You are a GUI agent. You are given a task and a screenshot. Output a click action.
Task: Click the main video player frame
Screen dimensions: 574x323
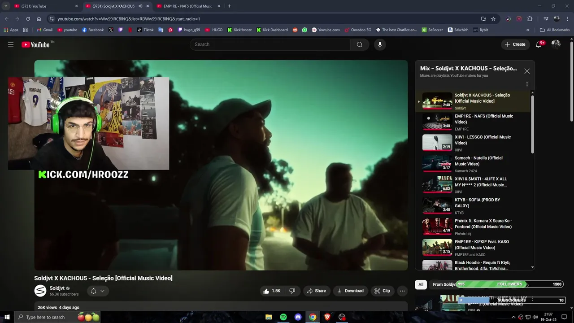coord(221,165)
